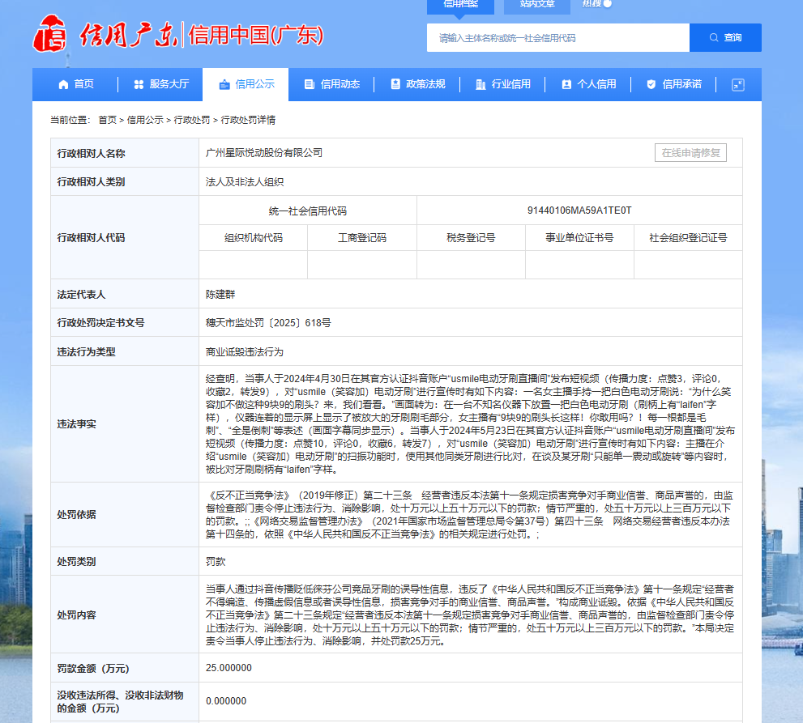Click 行政处罚 in the breadcrumb trail
The width and height of the screenshot is (803, 723).
[x=192, y=120]
